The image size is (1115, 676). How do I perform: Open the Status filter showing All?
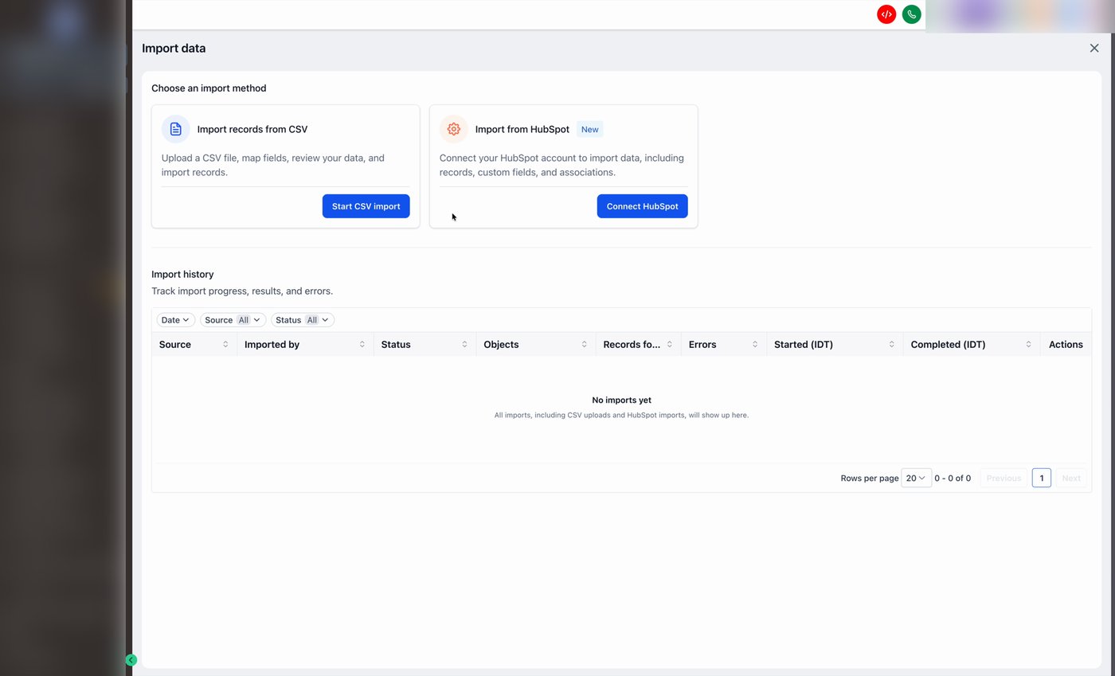(x=302, y=319)
